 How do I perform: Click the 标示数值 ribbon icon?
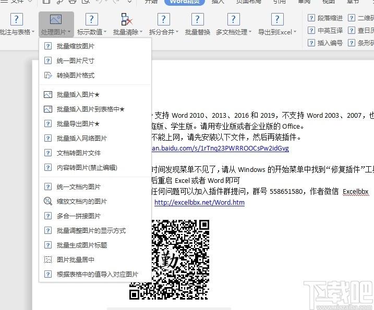[x=92, y=19]
